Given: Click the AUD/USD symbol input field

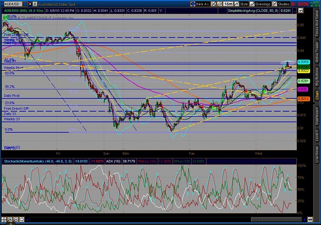Looking at the screenshot, I should pyautogui.click(x=13, y=4).
